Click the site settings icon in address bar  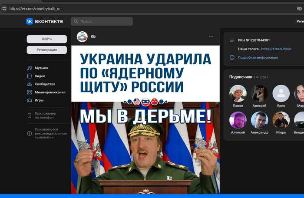click(x=4, y=8)
